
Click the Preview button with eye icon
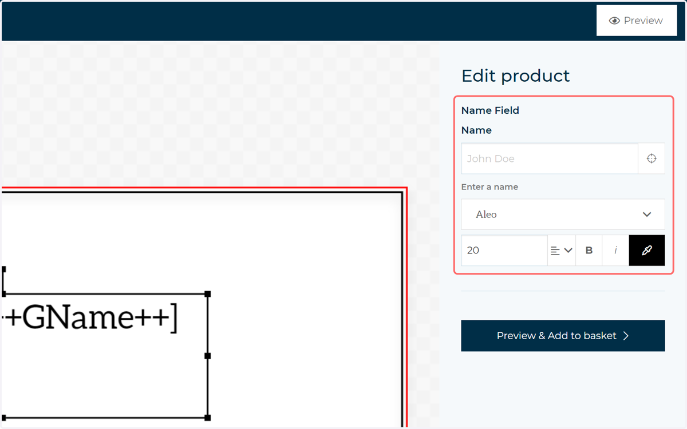click(x=637, y=21)
